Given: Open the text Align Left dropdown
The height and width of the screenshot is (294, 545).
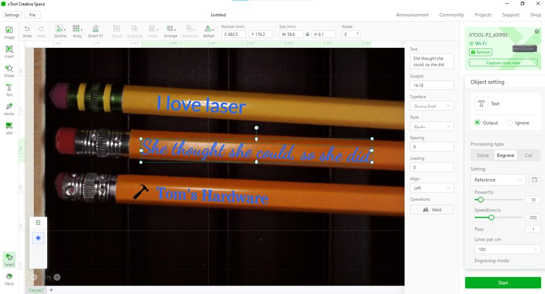Looking at the screenshot, I should [x=432, y=188].
